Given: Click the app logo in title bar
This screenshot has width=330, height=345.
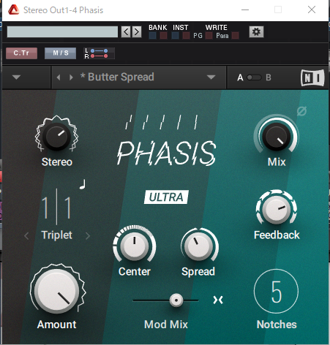Looking at the screenshot, I should click(13, 10).
